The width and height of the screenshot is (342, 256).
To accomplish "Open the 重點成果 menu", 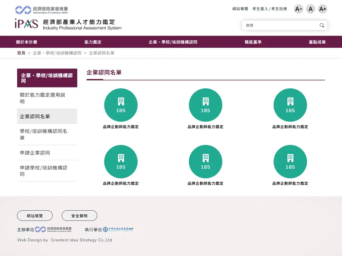I will (x=317, y=42).
